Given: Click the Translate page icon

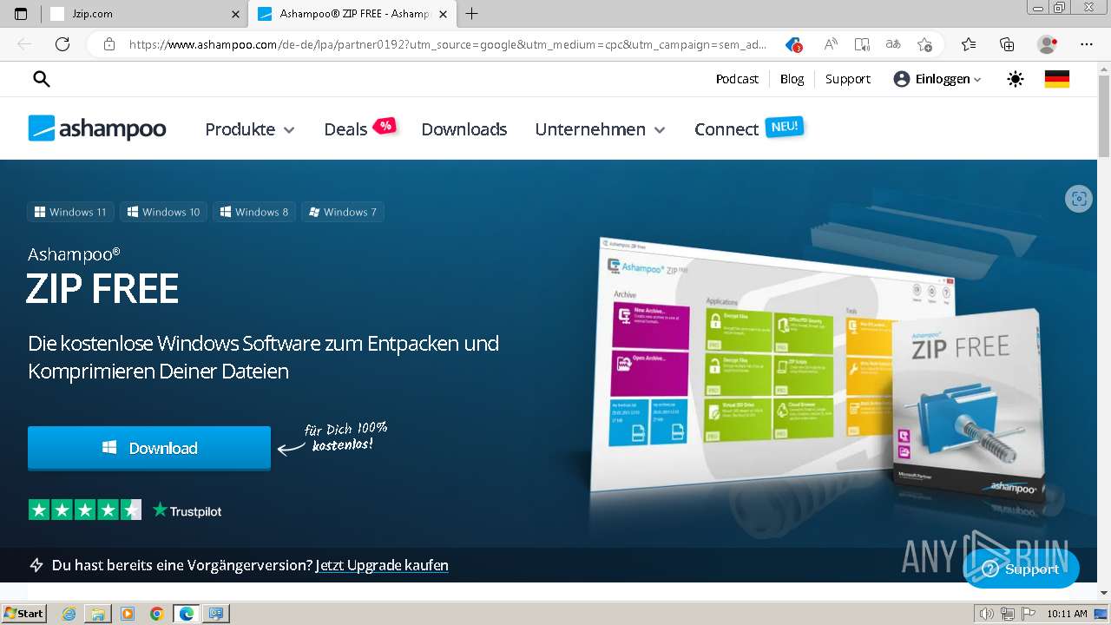Looking at the screenshot, I should (893, 44).
